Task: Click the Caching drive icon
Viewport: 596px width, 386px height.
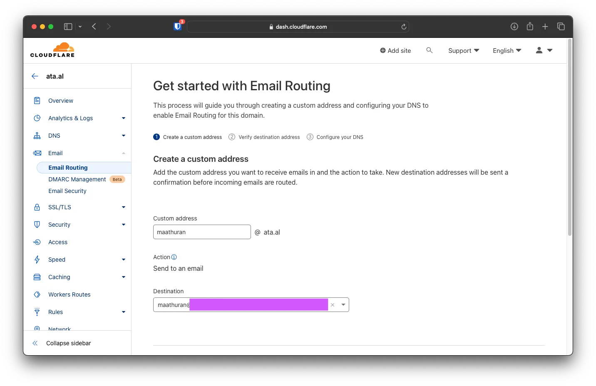Action: pyautogui.click(x=37, y=277)
